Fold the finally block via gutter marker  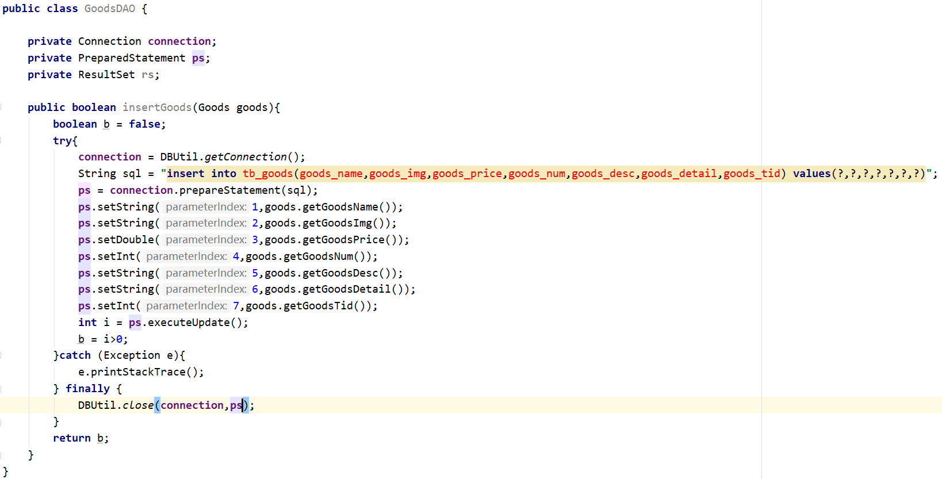(x=2, y=389)
